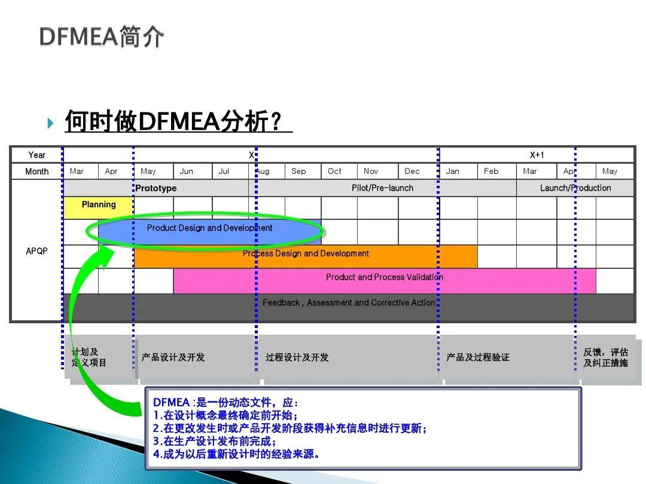Viewport: 646px width, 484px height.
Task: Expand the APQP row label
Action: click(x=36, y=251)
